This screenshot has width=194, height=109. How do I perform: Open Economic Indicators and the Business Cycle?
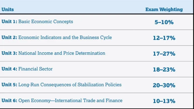click(65, 37)
